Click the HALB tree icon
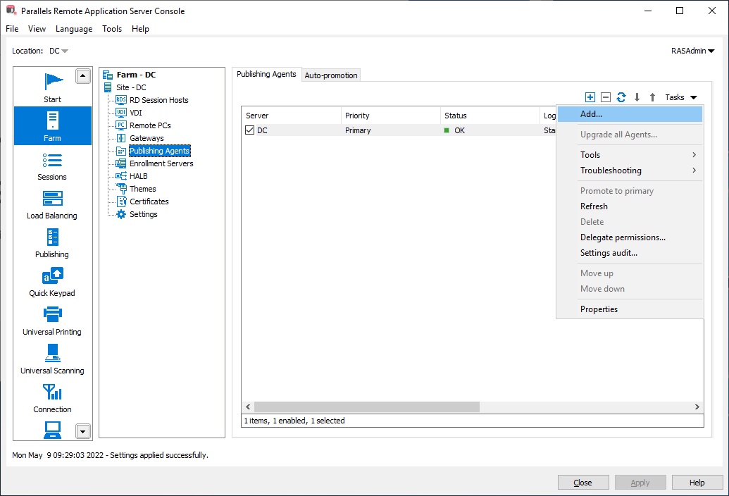 click(x=121, y=175)
